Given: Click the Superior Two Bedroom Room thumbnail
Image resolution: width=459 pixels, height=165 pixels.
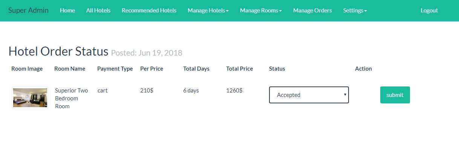Looking at the screenshot, I should (30, 98).
